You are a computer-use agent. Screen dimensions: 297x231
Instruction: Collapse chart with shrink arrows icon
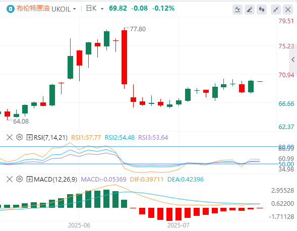(x=276, y=9)
